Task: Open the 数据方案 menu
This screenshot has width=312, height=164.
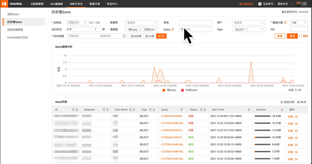Action: click(x=95, y=4)
